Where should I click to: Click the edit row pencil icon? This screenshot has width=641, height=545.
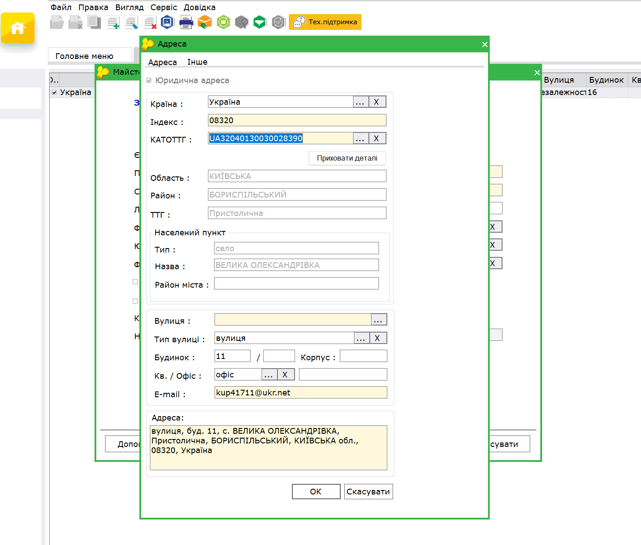coord(131,22)
